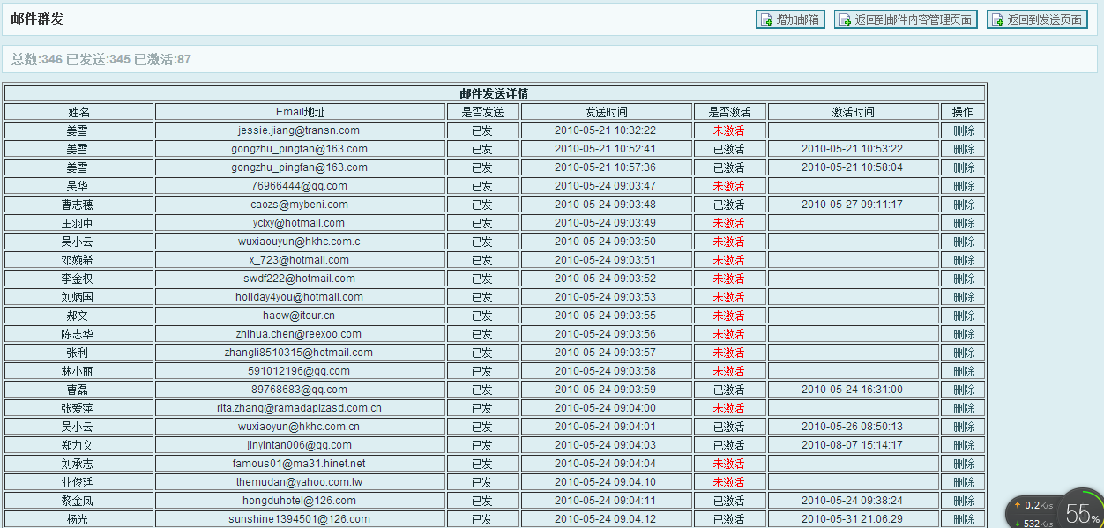The height and width of the screenshot is (528, 1104).
Task: Delete the 李金权 swdf222@hotmail.com row
Action: pos(964,279)
